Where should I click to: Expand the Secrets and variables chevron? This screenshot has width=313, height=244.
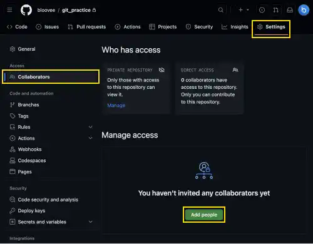[91, 221]
